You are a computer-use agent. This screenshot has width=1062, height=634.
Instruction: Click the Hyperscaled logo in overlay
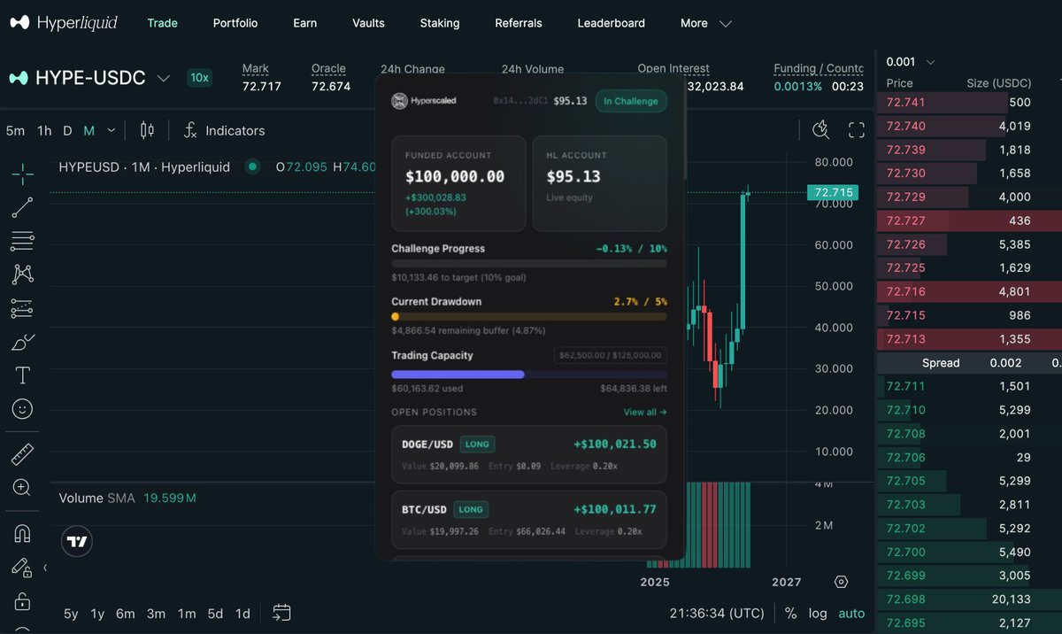pyautogui.click(x=425, y=101)
